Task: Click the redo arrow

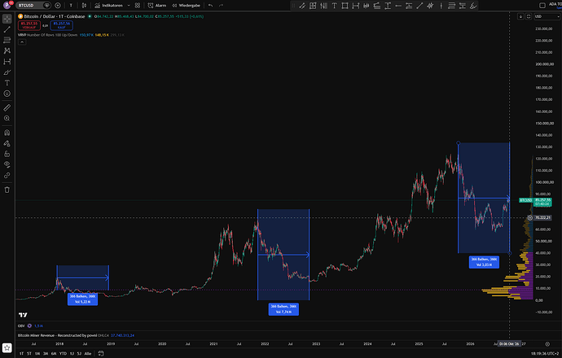Action: [222, 6]
